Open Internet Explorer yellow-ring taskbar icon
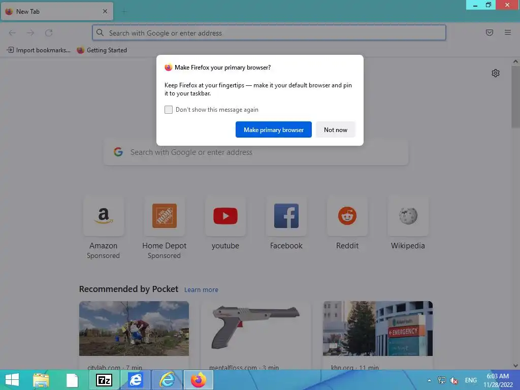Image resolution: width=520 pixels, height=390 pixels. (x=167, y=380)
